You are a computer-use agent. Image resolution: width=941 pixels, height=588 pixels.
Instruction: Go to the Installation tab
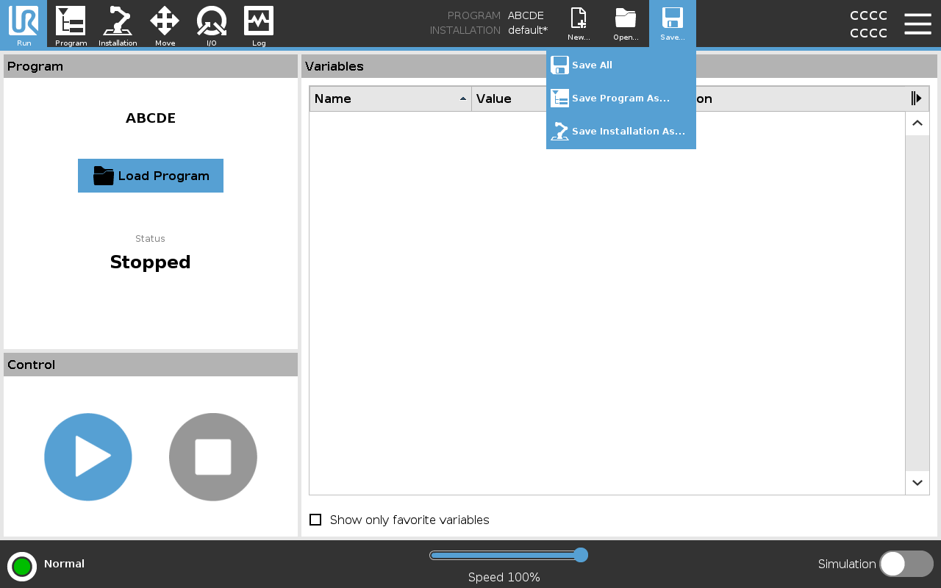[x=118, y=24]
